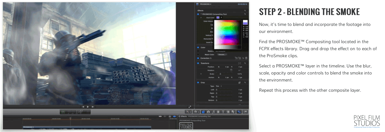Show the Crop on-screen controls icon
This screenshot has width=385, height=132.
pyautogui.click(x=239, y=82)
